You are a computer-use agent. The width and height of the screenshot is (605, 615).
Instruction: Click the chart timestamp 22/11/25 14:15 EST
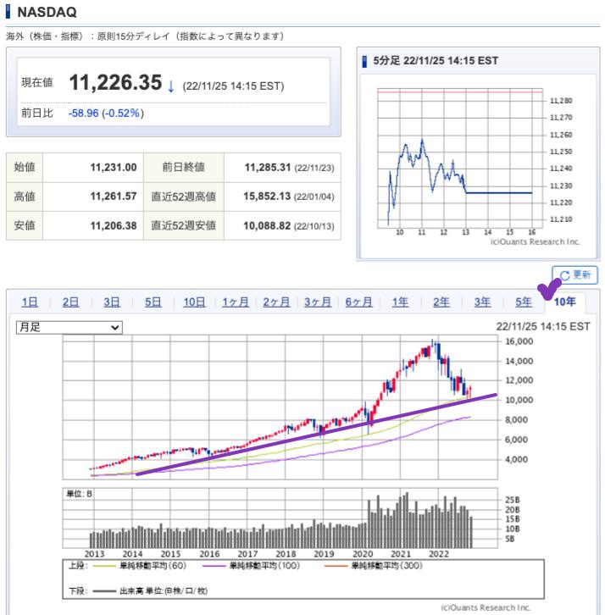[x=543, y=327]
